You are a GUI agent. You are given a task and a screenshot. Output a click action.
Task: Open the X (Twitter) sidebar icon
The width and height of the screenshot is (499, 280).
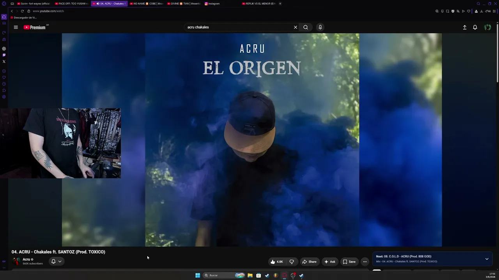pyautogui.click(x=4, y=61)
